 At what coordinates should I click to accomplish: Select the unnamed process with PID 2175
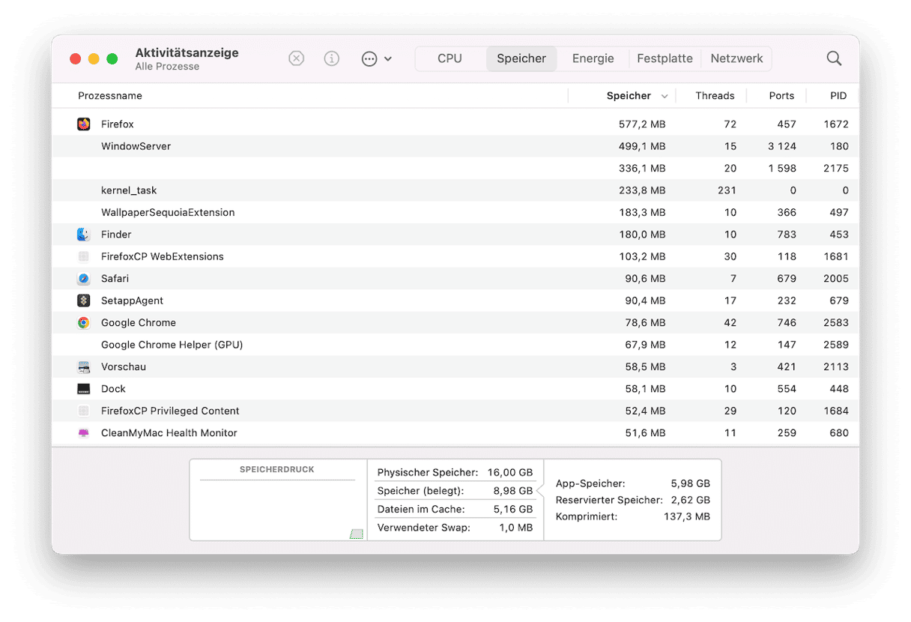click(x=455, y=169)
